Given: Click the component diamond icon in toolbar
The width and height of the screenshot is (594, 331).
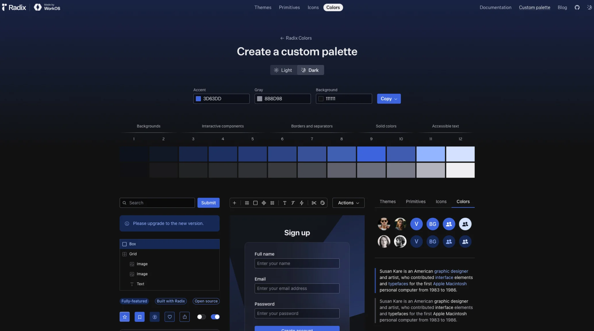Looking at the screenshot, I should pos(264,203).
